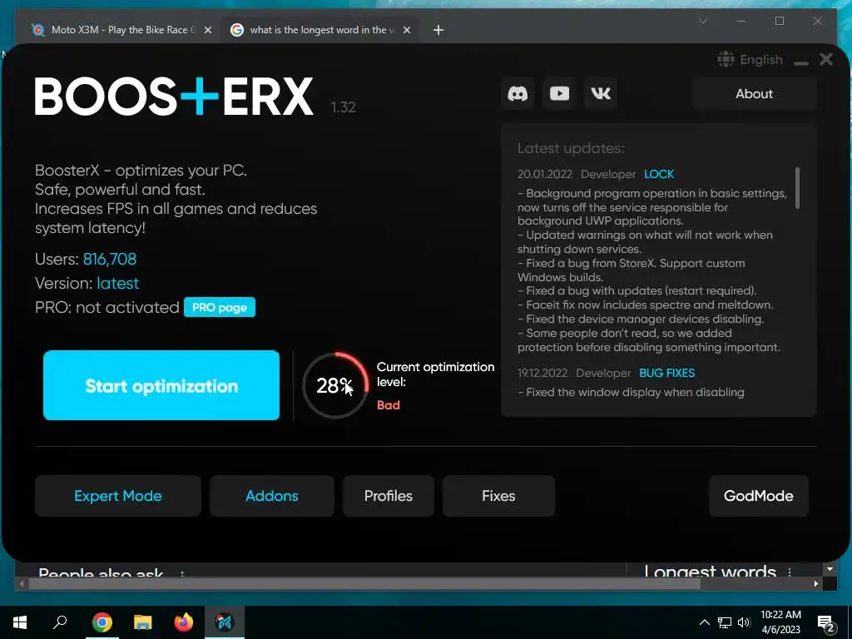Click the 'latest' version link

[x=118, y=283]
